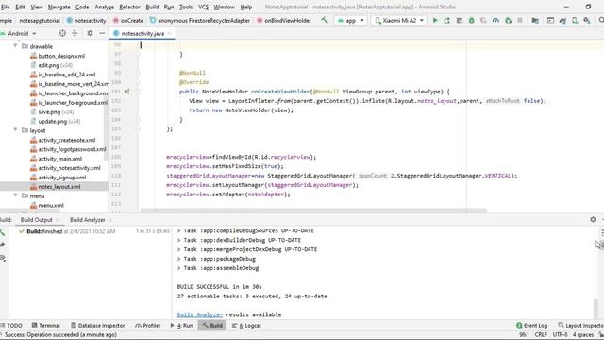Image resolution: width=604 pixels, height=340 pixels.
Task: Open the Build menu
Action: [152, 7]
